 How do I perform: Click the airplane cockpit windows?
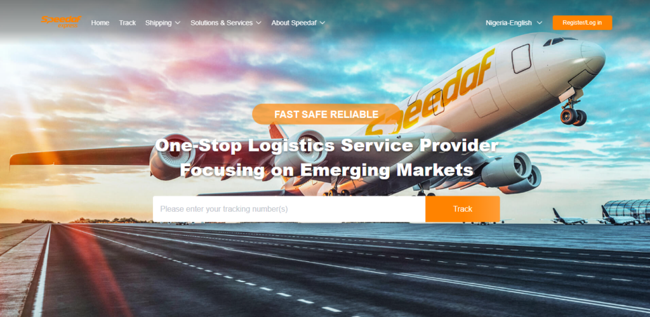click(x=559, y=41)
